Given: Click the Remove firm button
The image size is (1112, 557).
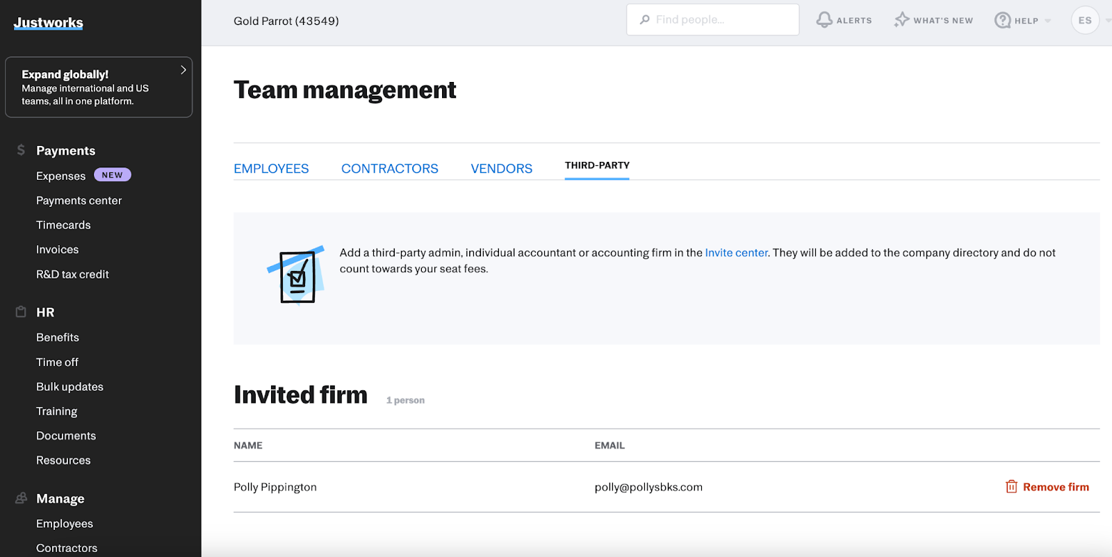Looking at the screenshot, I should [x=1055, y=487].
